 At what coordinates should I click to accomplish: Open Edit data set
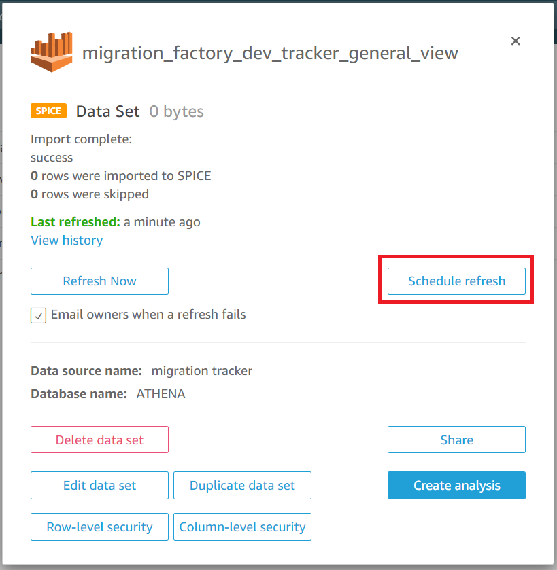(99, 485)
